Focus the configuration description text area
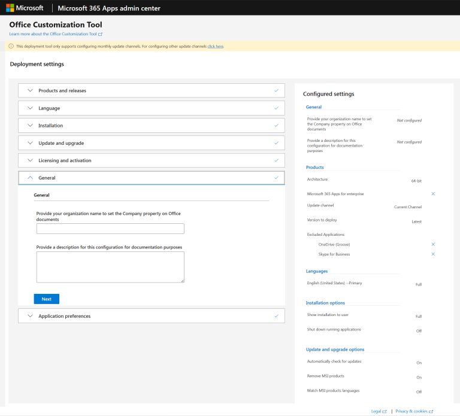The height and width of the screenshot is (416, 460). 110,267
